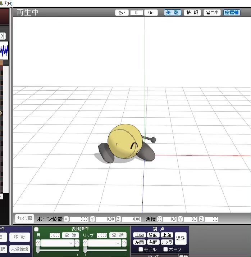This screenshot has height=257, width=251.
Task: Click the セット frame set button
Action: [122, 13]
